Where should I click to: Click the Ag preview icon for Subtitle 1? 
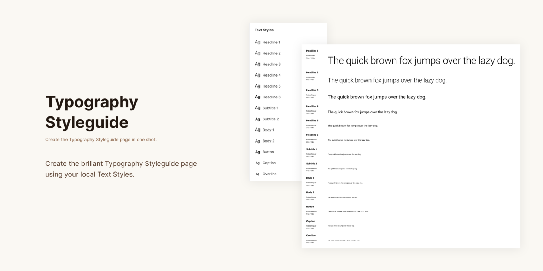257,108
